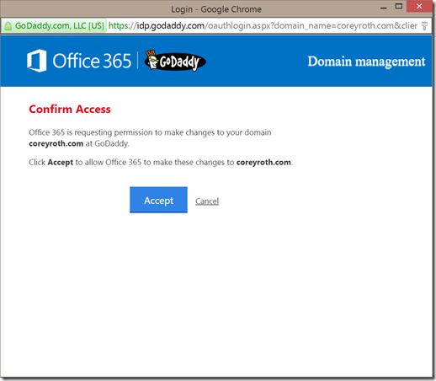Maximize the Chrome login window

(x=399, y=7)
